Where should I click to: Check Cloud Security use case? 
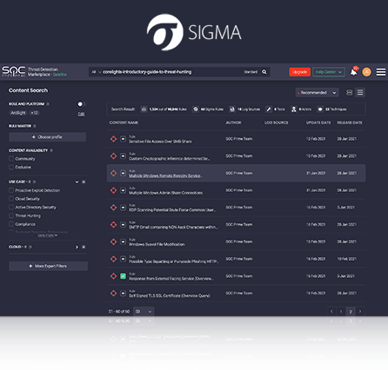click(x=11, y=199)
